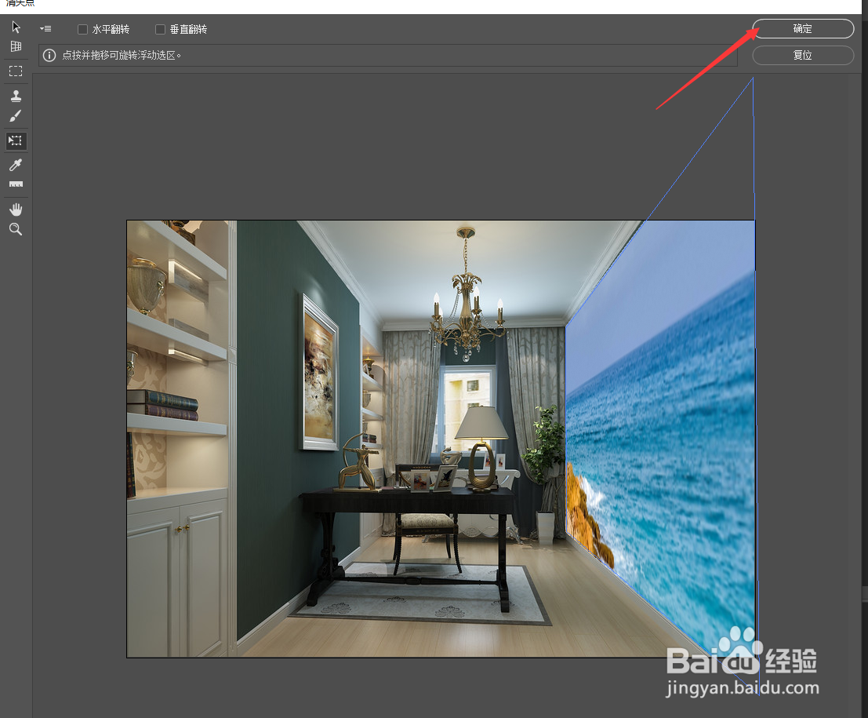Select the Create Plane grid tool
Viewport: 868px width, 718px height.
(16, 46)
